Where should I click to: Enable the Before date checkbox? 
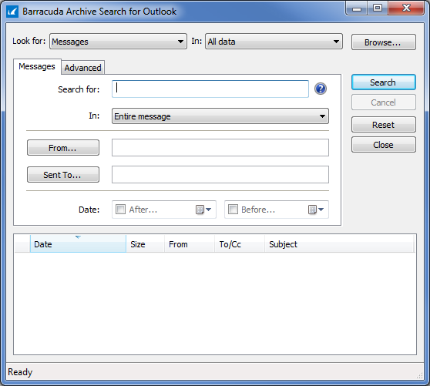[233, 209]
